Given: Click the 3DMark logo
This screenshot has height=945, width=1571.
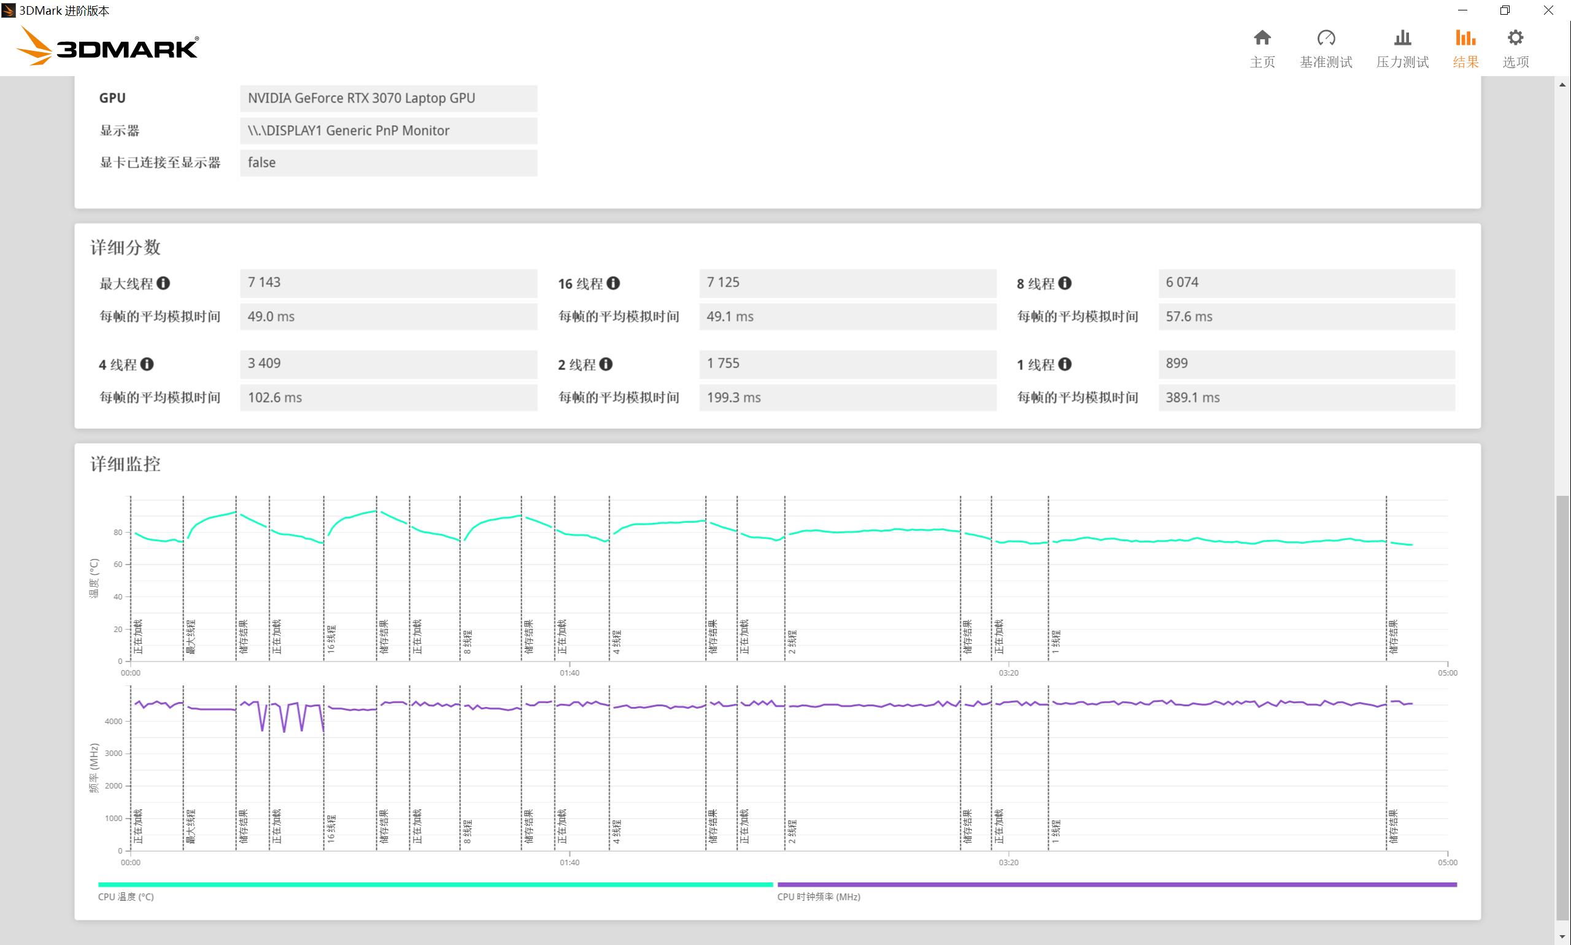Looking at the screenshot, I should pos(108,47).
